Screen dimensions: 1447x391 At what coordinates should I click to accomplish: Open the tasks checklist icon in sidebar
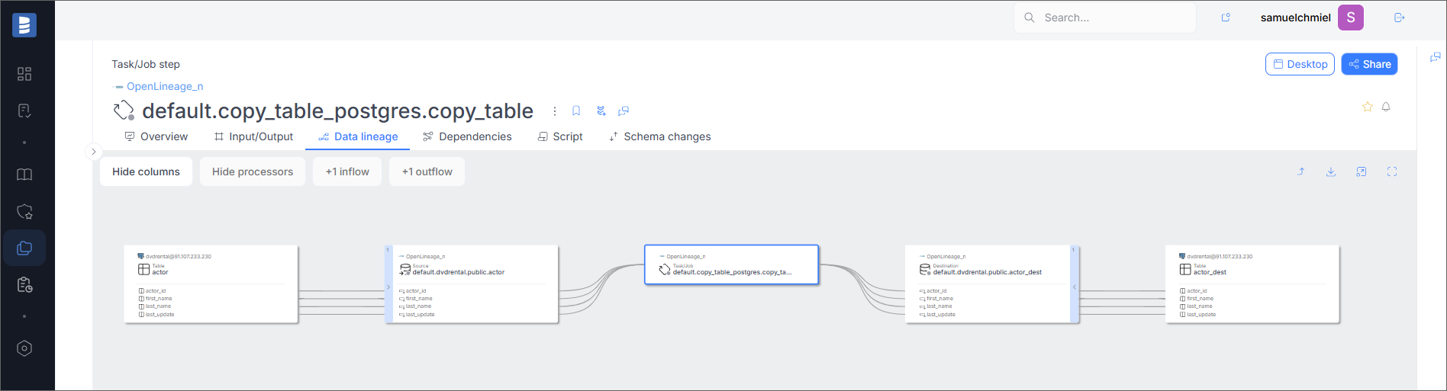(24, 111)
